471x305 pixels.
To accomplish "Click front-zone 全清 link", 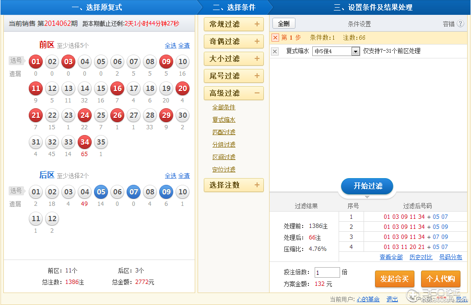I will [184, 45].
